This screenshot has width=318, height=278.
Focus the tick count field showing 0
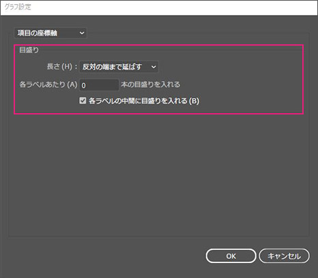point(99,85)
